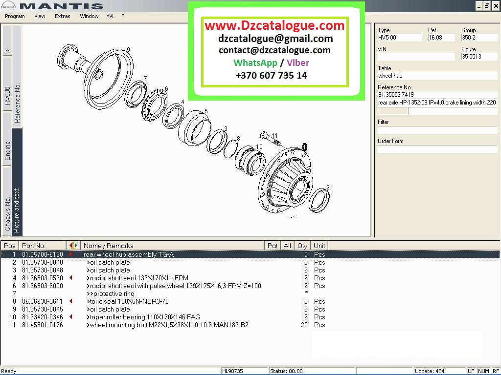
Task: Click the red marker beside part 81.93420-0346
Action: (71, 317)
